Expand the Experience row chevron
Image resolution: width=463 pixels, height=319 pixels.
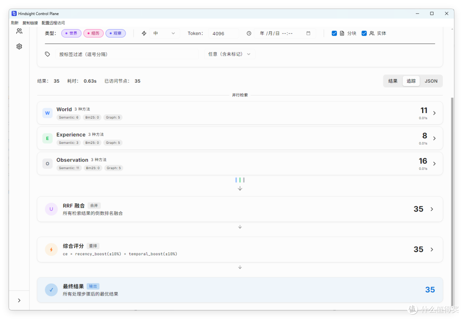[x=434, y=138]
